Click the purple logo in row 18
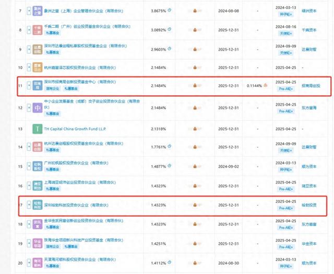334x274 pixels. pyautogui.click(x=37, y=224)
